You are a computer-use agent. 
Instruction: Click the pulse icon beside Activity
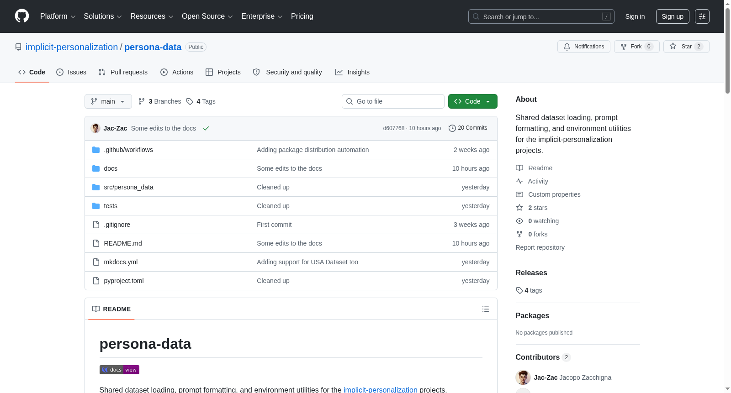519,181
